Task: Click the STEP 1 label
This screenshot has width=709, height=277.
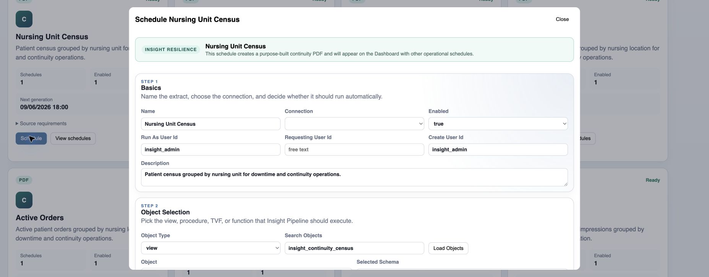Action: pyautogui.click(x=149, y=82)
